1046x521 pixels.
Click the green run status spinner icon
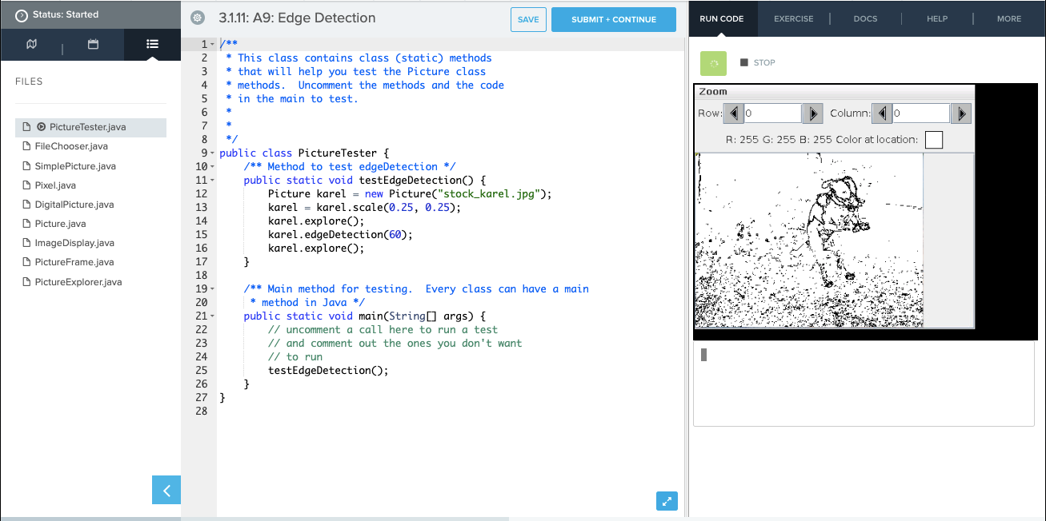point(712,62)
